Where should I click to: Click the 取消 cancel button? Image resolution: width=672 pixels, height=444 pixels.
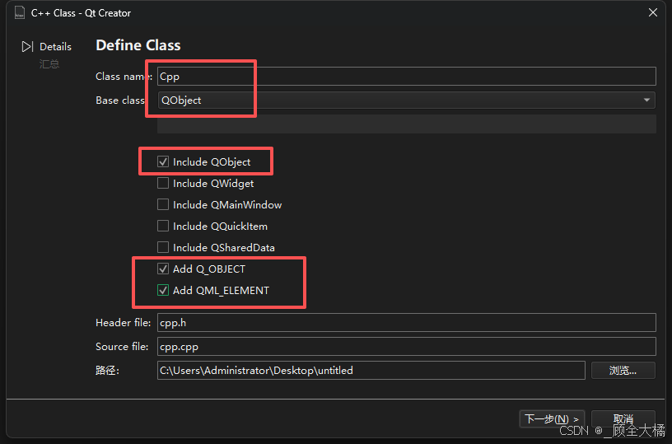click(x=623, y=418)
